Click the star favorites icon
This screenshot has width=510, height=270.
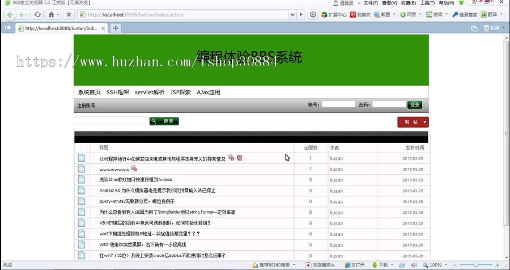click(x=69, y=15)
